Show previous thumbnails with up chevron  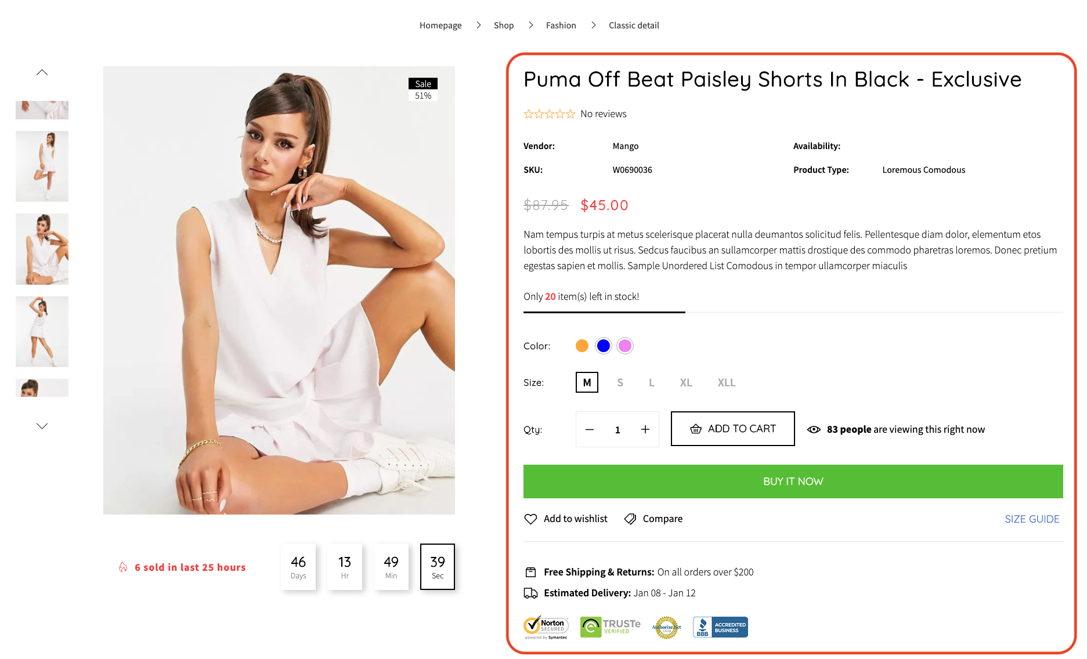click(x=42, y=73)
